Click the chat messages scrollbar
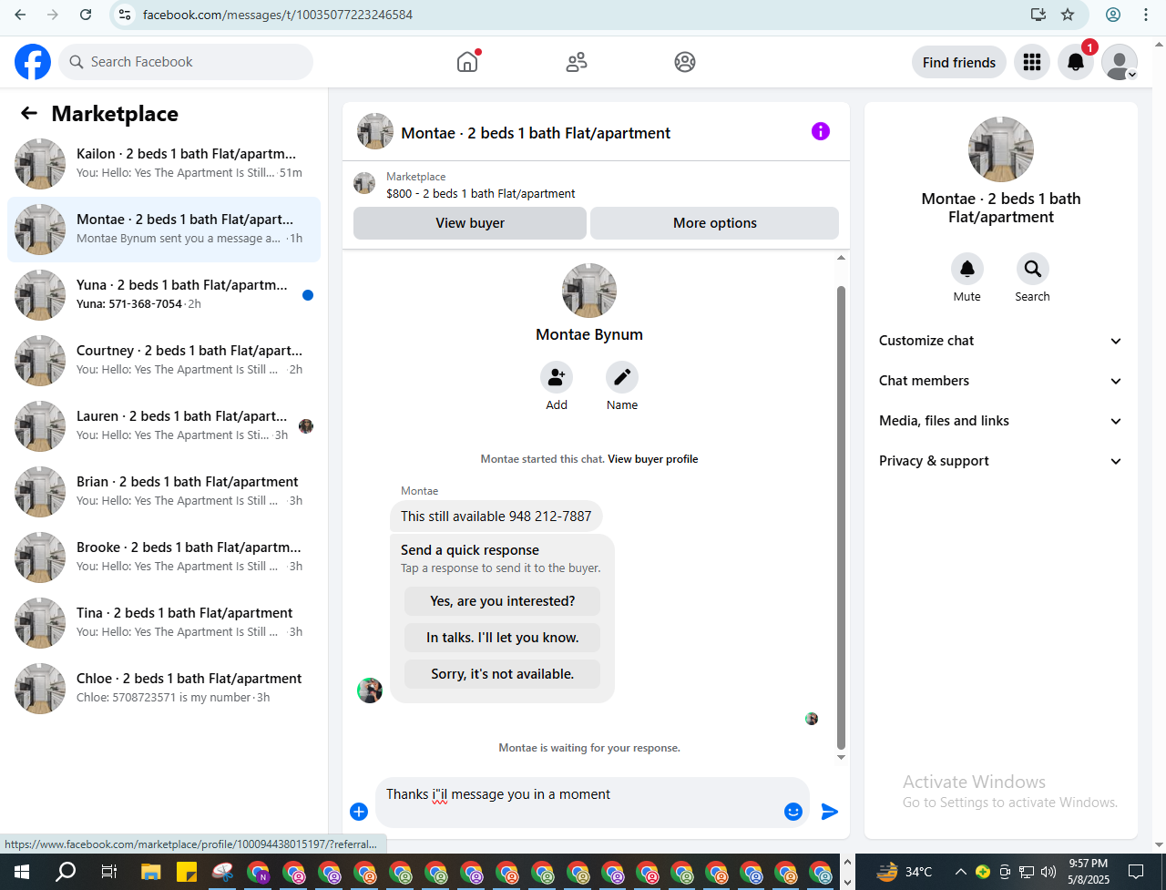1166x890 pixels. (841, 517)
